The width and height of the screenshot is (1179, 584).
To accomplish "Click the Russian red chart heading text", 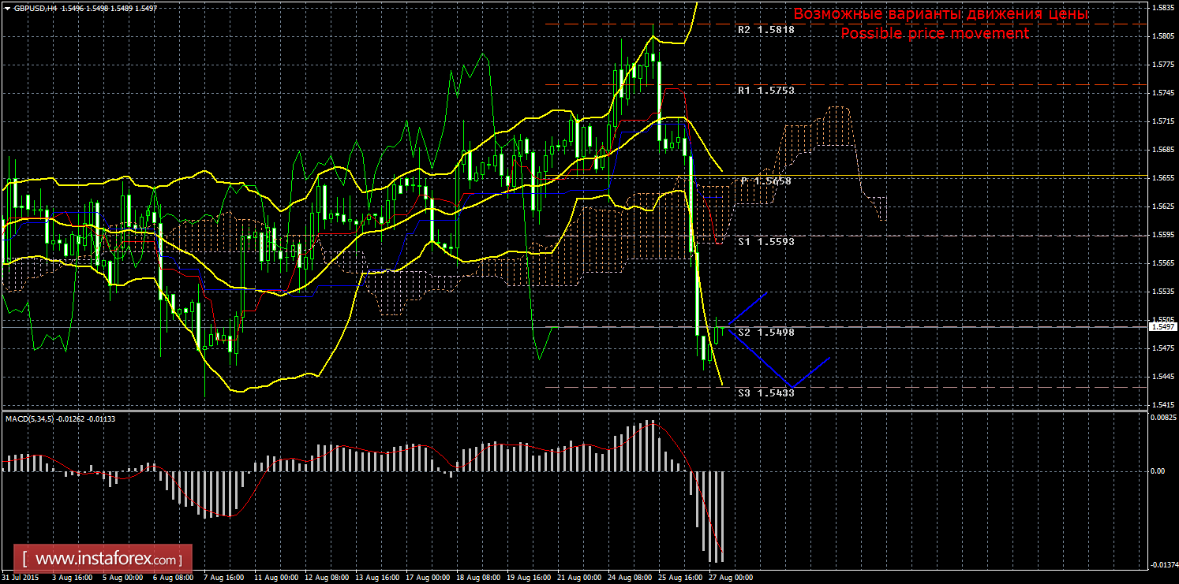I will [940, 14].
